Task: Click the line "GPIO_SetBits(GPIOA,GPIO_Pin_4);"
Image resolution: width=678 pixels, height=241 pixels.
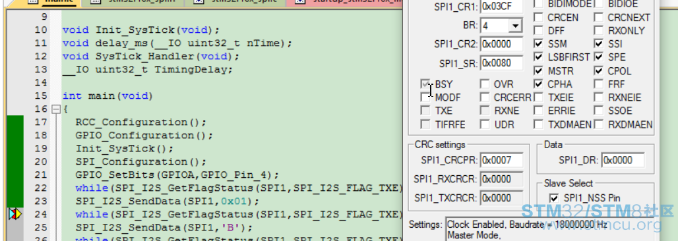Action: (177, 175)
